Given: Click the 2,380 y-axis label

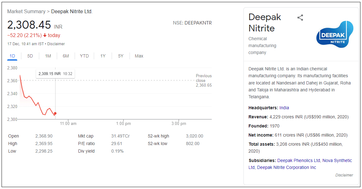Looking at the screenshot, I should 12,68.
